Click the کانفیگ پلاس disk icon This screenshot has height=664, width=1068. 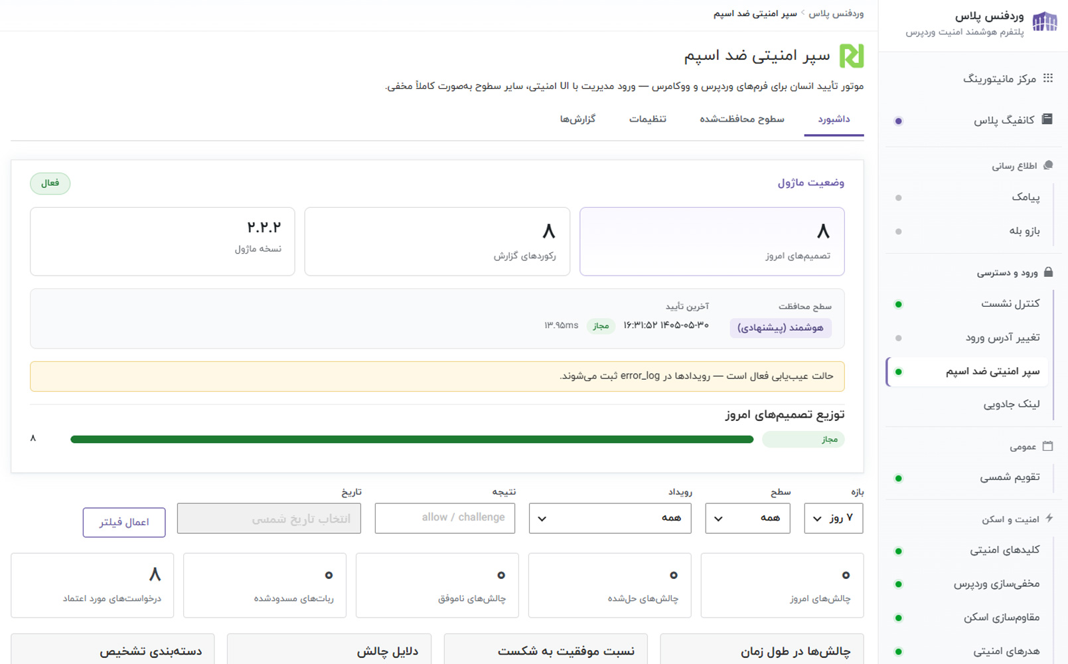pyautogui.click(x=1047, y=119)
